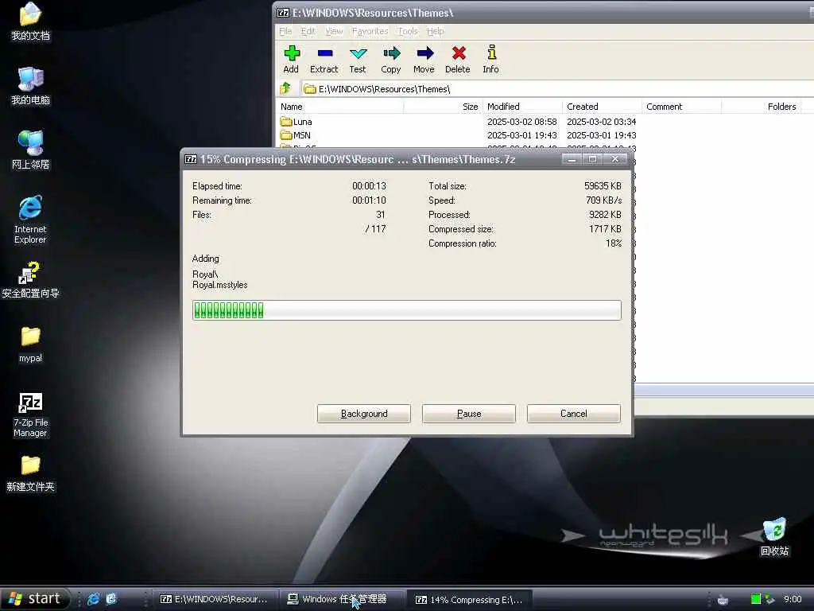This screenshot has width=814, height=611.
Task: Select the 安全配置向导 desktop icon
Action: coord(31,280)
